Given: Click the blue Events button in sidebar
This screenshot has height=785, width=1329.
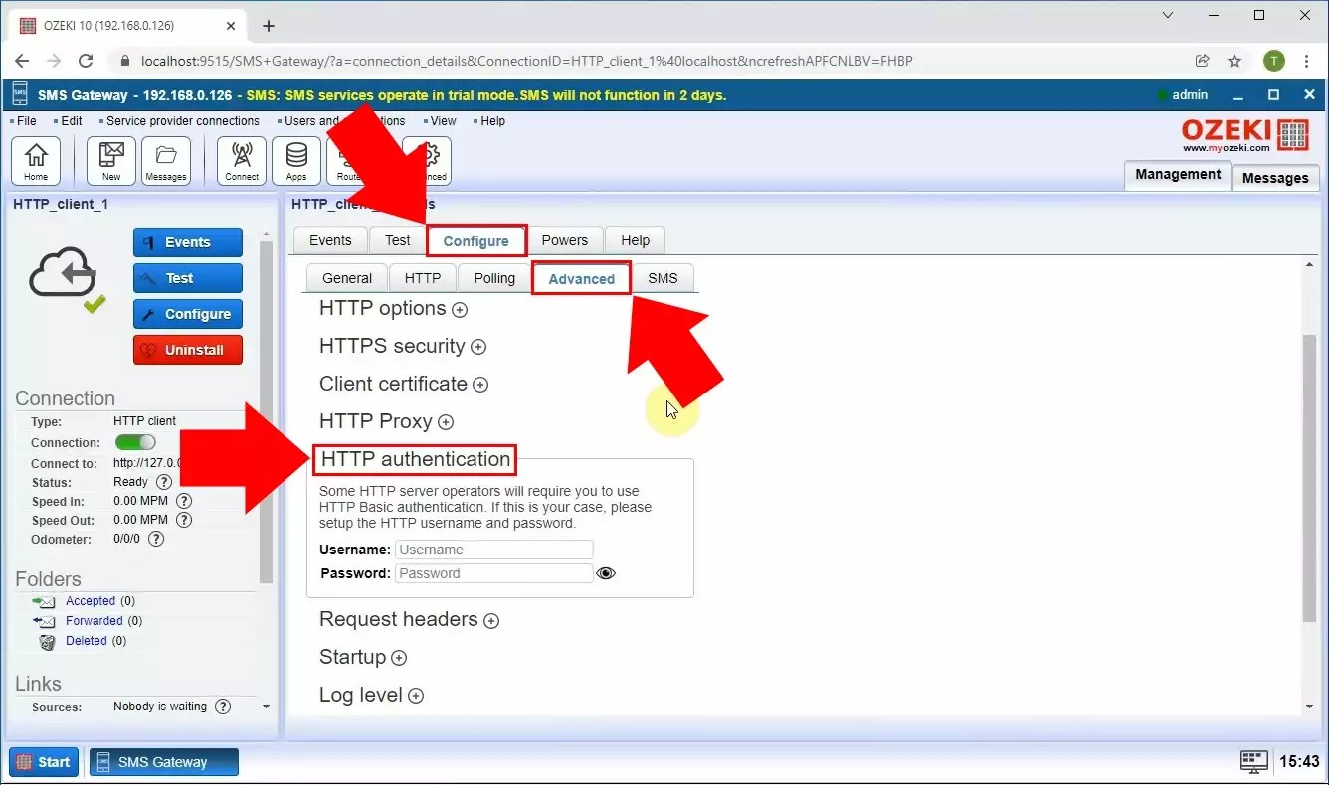Looking at the screenshot, I should 188,242.
